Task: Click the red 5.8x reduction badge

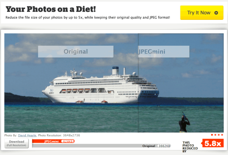Action: 212,143
